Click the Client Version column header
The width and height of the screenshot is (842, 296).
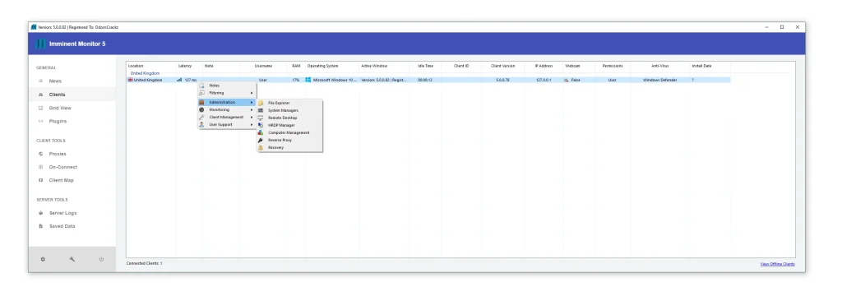coord(502,66)
